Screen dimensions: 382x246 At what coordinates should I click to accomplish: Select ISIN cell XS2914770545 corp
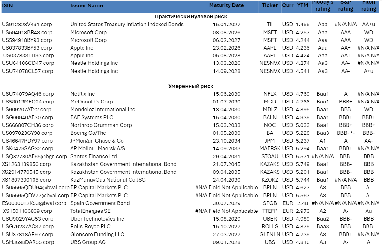[x=26, y=172]
